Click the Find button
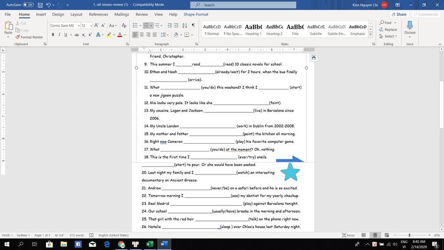 click(385, 23)
